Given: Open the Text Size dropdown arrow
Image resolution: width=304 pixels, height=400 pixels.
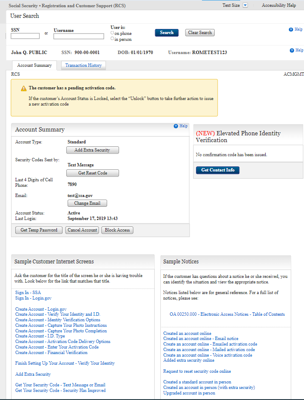Looking at the screenshot, I should point(245,6).
